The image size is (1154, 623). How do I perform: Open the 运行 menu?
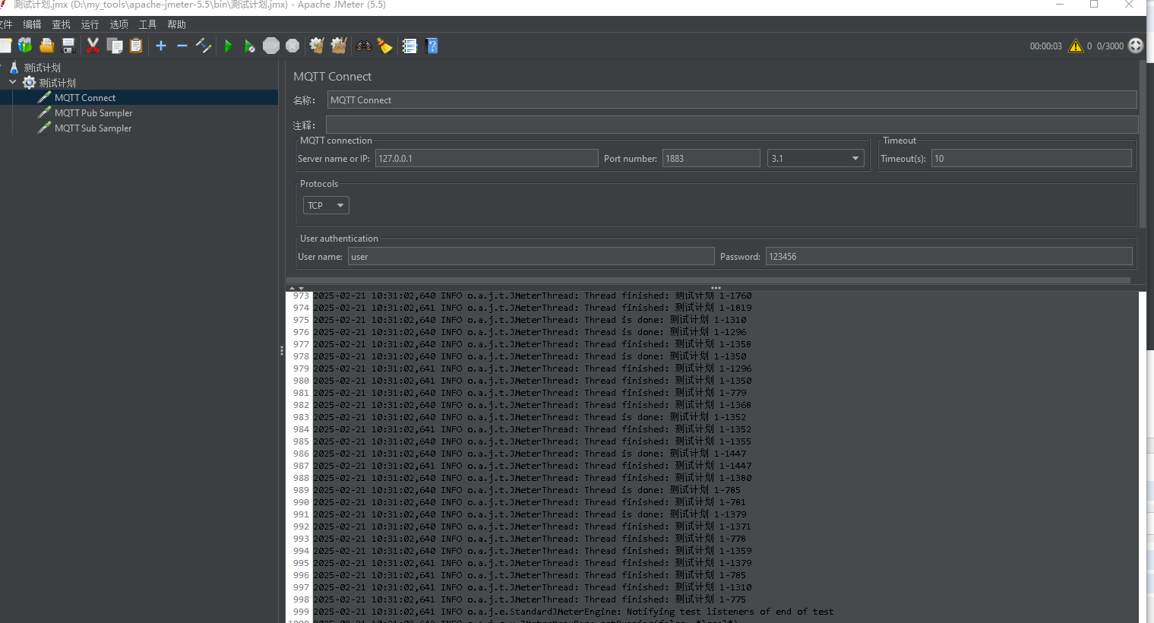pyautogui.click(x=90, y=24)
